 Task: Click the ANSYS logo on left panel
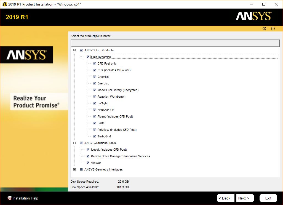26,55
